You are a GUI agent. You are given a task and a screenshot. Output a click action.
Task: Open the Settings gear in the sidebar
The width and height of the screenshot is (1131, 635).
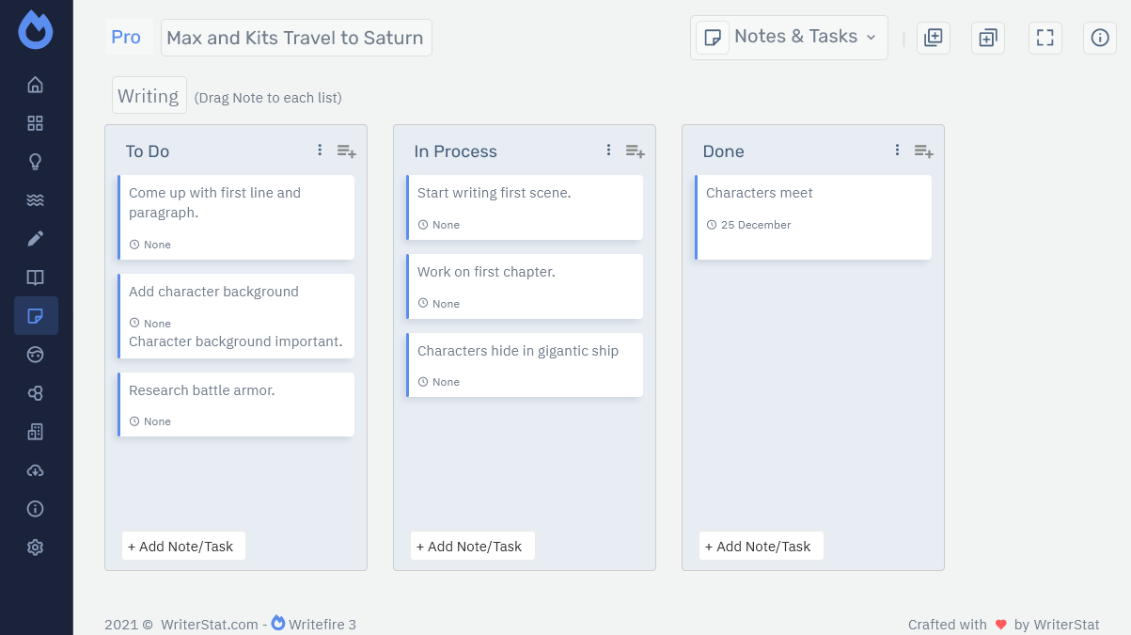(x=36, y=547)
